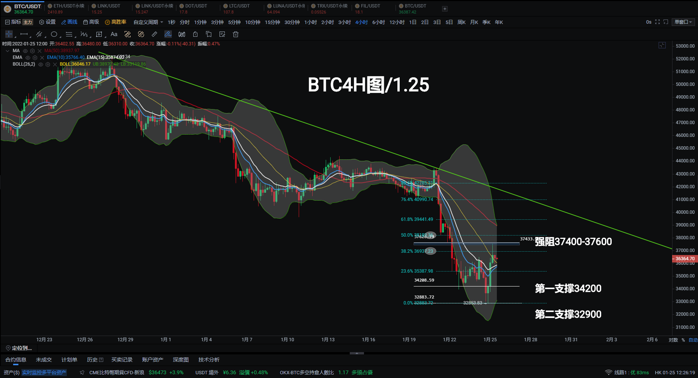Click the 定位到 locate date field
The width and height of the screenshot is (698, 378).
click(x=19, y=348)
